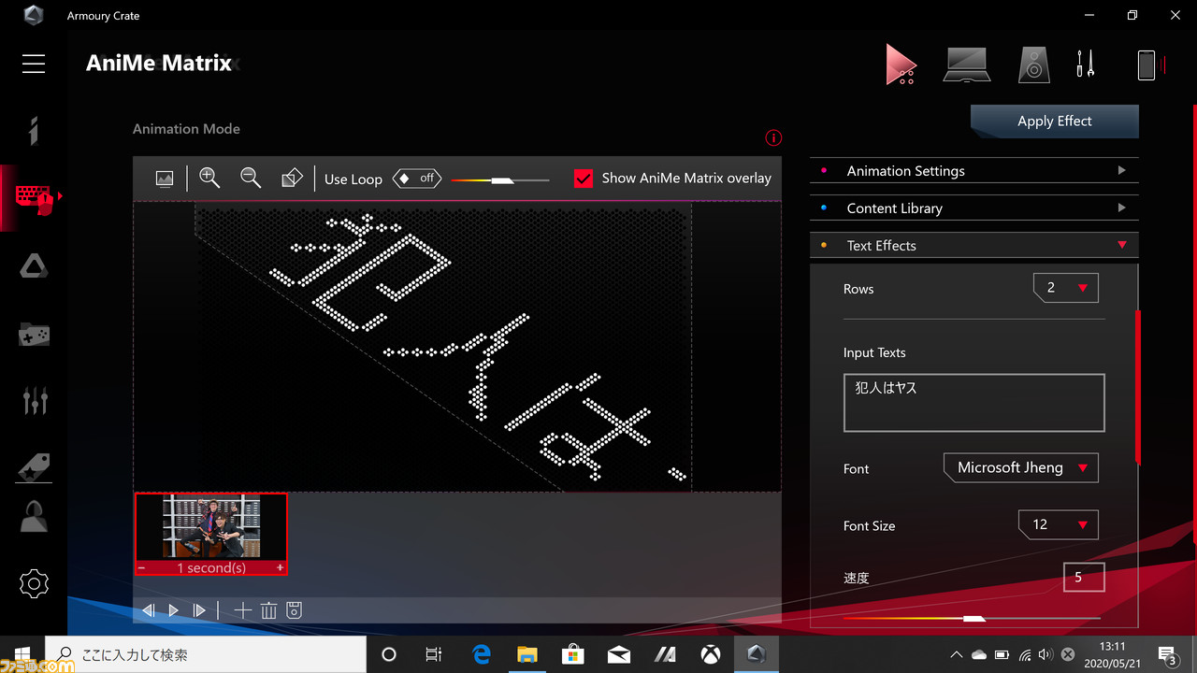This screenshot has width=1197, height=673.
Task: Click the Cortana circle on taskbar
Action: tap(389, 655)
